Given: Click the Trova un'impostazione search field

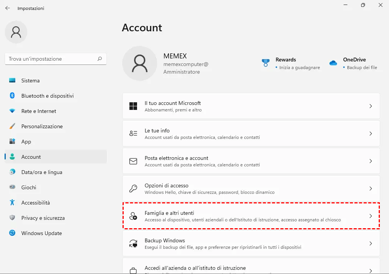Looking at the screenshot, I should pyautogui.click(x=52, y=59).
